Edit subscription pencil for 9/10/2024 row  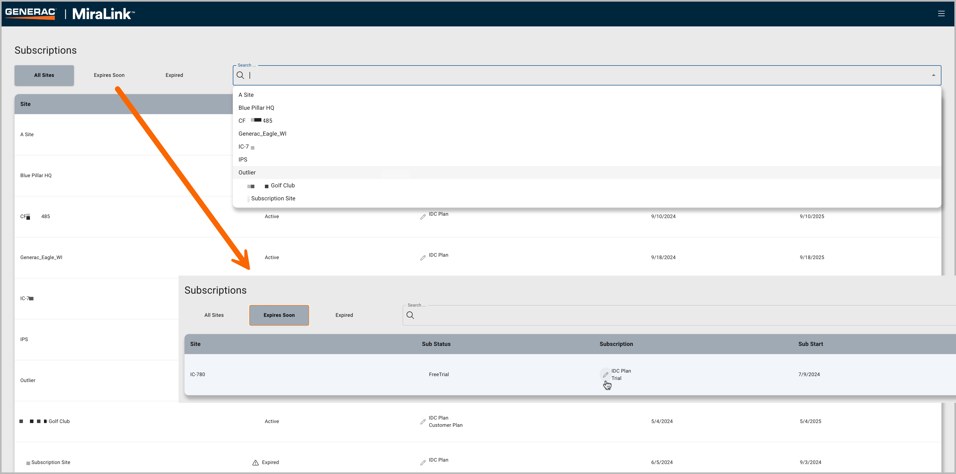tap(423, 217)
